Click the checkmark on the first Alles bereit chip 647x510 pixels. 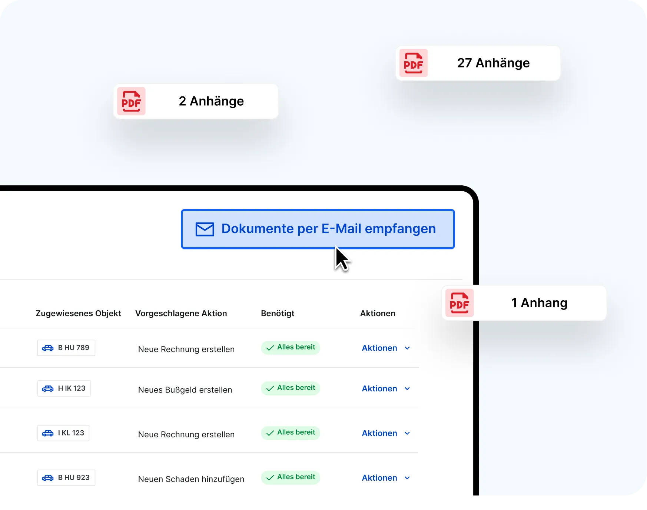coord(270,348)
